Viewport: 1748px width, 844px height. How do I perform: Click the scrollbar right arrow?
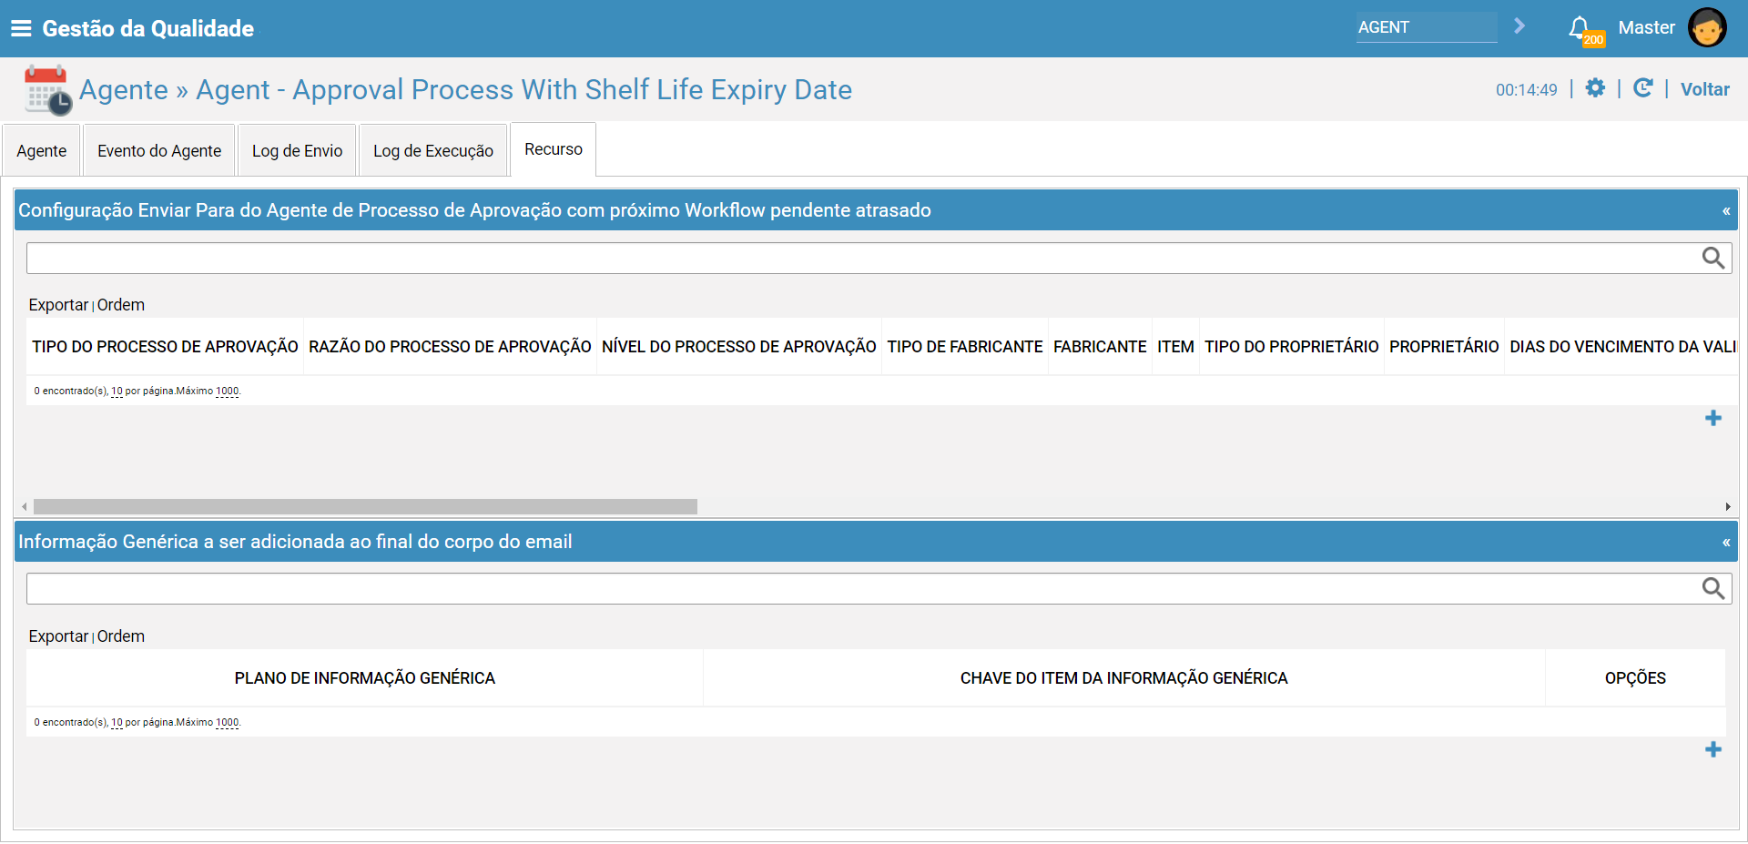pyautogui.click(x=1727, y=506)
